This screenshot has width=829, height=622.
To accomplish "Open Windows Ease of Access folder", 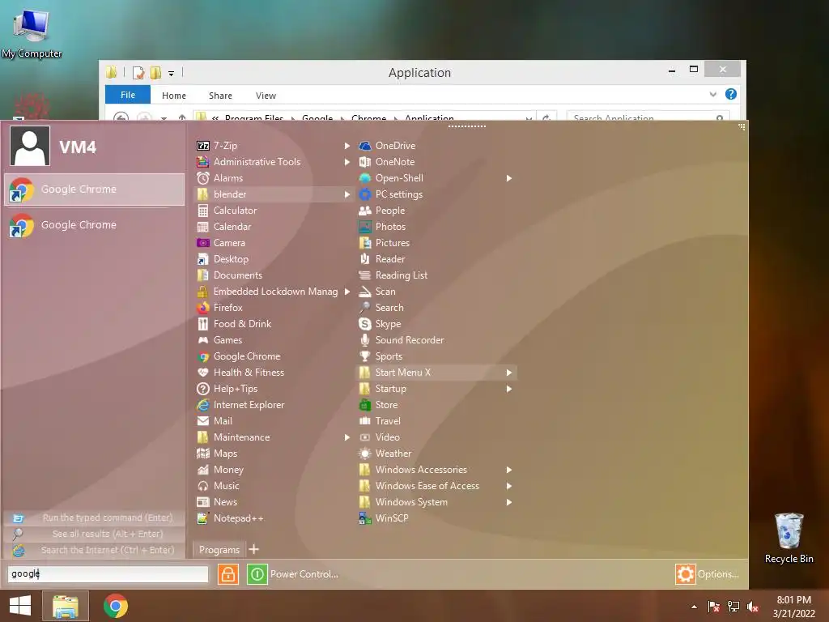I will tap(427, 486).
